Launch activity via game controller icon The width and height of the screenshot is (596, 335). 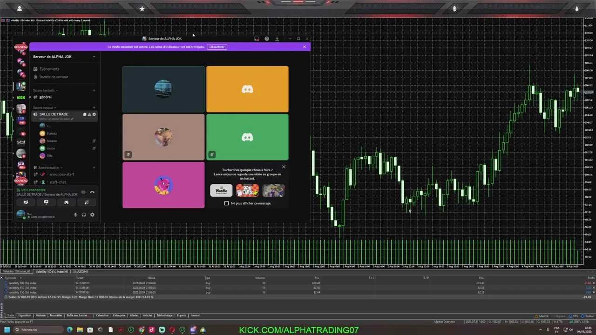pyautogui.click(x=66, y=202)
